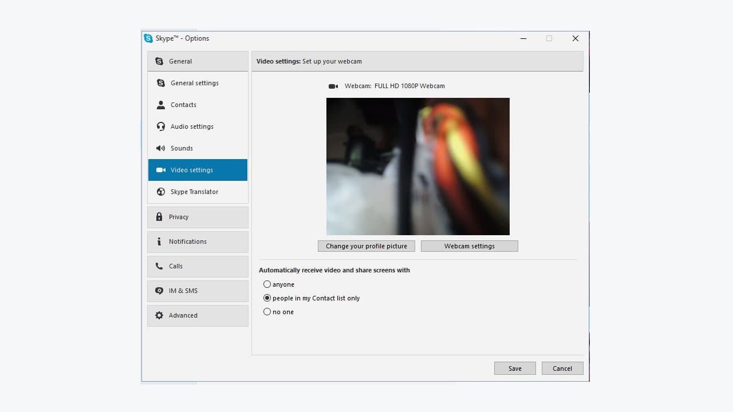The image size is (733, 412).
Task: Click the IM & SMS chat icon
Action: [159, 291]
